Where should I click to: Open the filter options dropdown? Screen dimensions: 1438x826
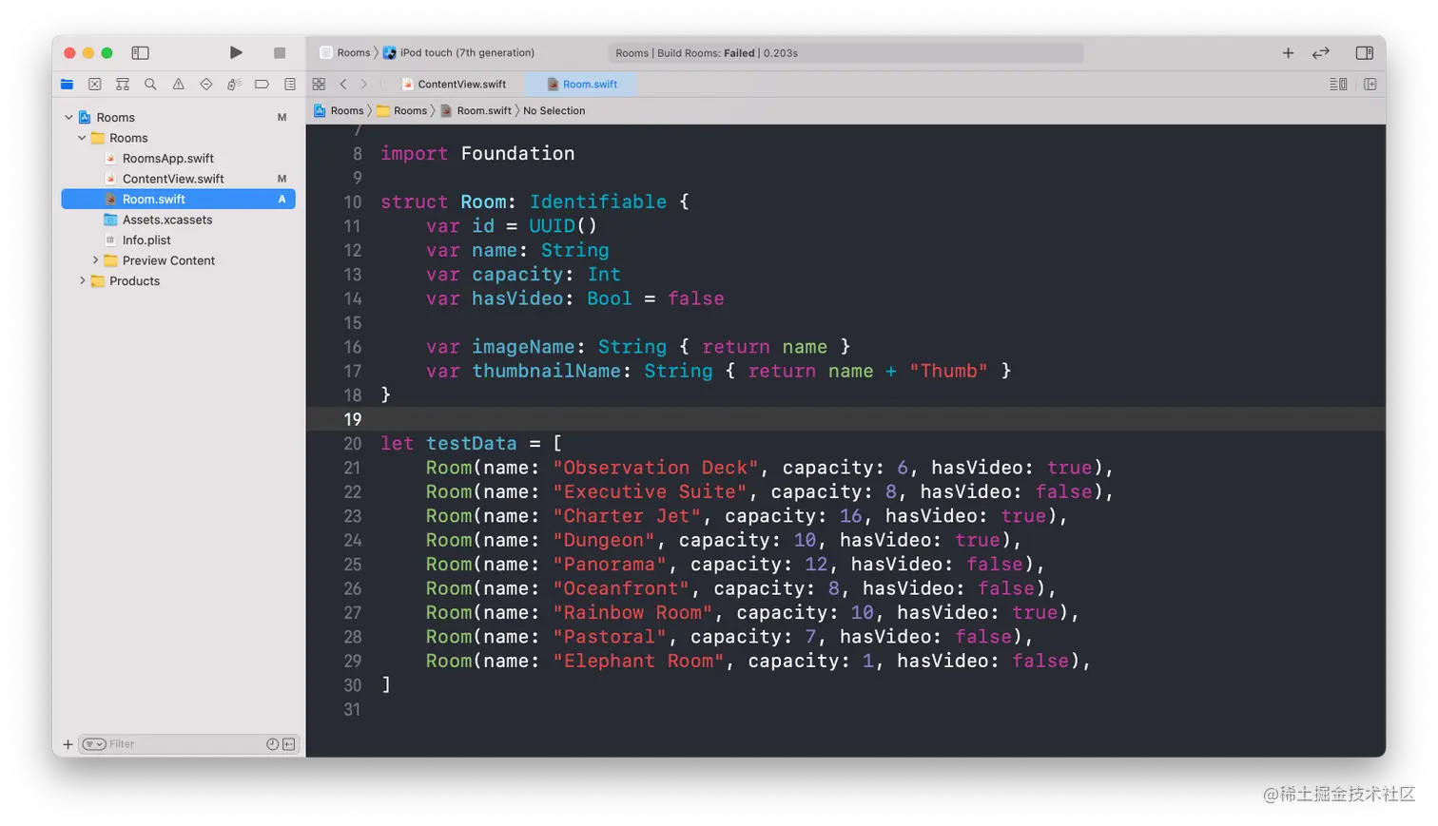coord(93,744)
